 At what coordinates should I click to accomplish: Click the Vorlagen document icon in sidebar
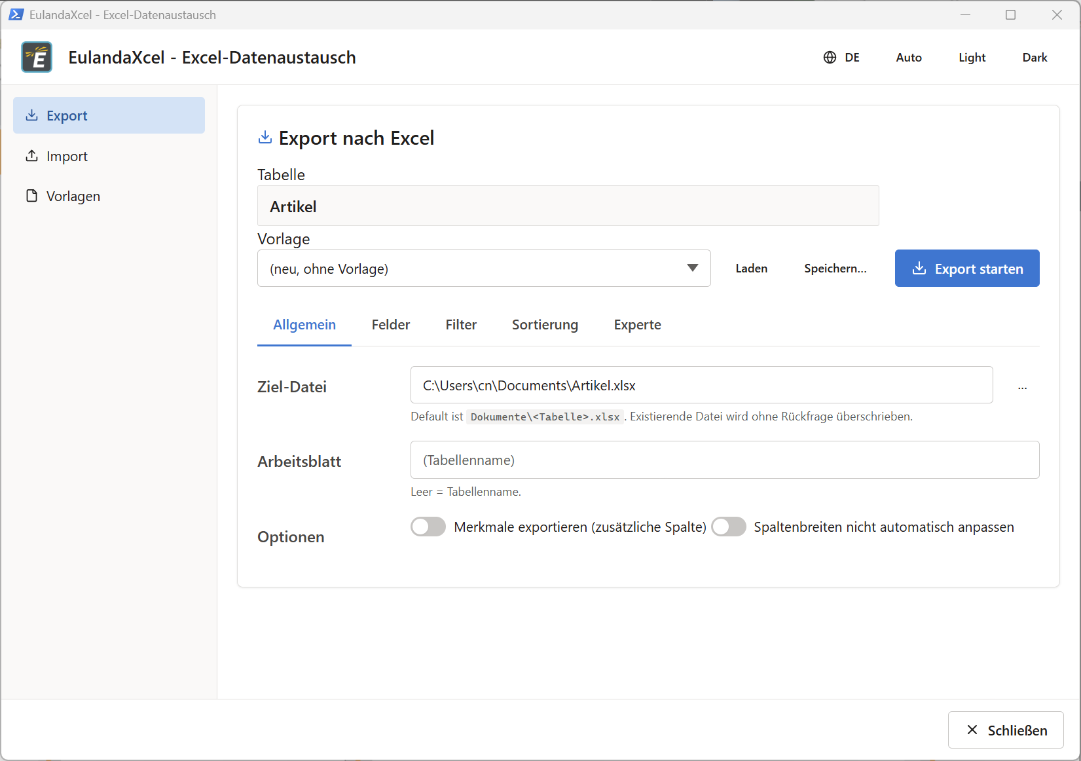pos(31,196)
